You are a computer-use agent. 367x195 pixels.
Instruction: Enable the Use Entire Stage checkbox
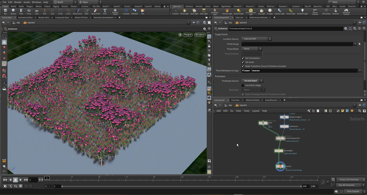(243, 85)
